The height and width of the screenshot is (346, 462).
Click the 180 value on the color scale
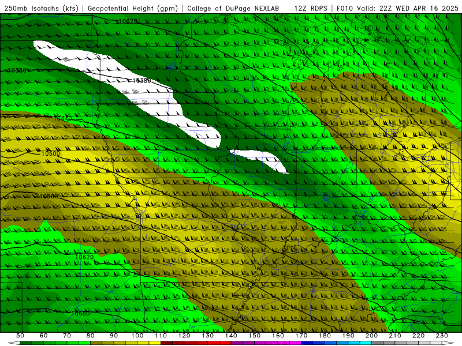tap(325, 336)
